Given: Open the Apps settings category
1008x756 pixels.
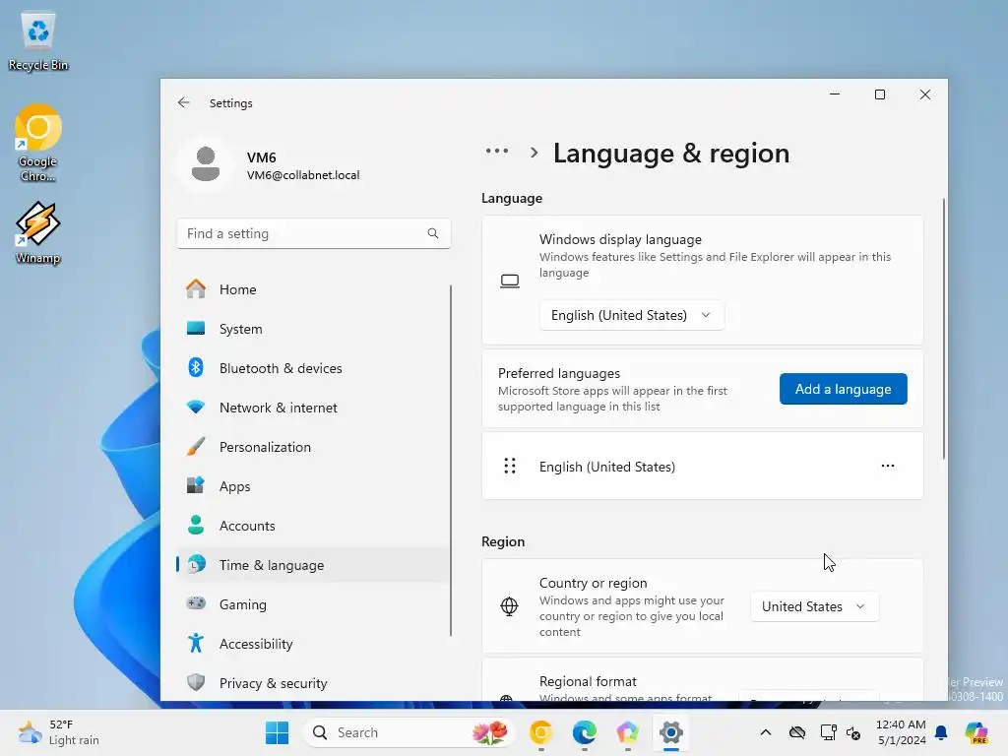Looking at the screenshot, I should point(313,486).
